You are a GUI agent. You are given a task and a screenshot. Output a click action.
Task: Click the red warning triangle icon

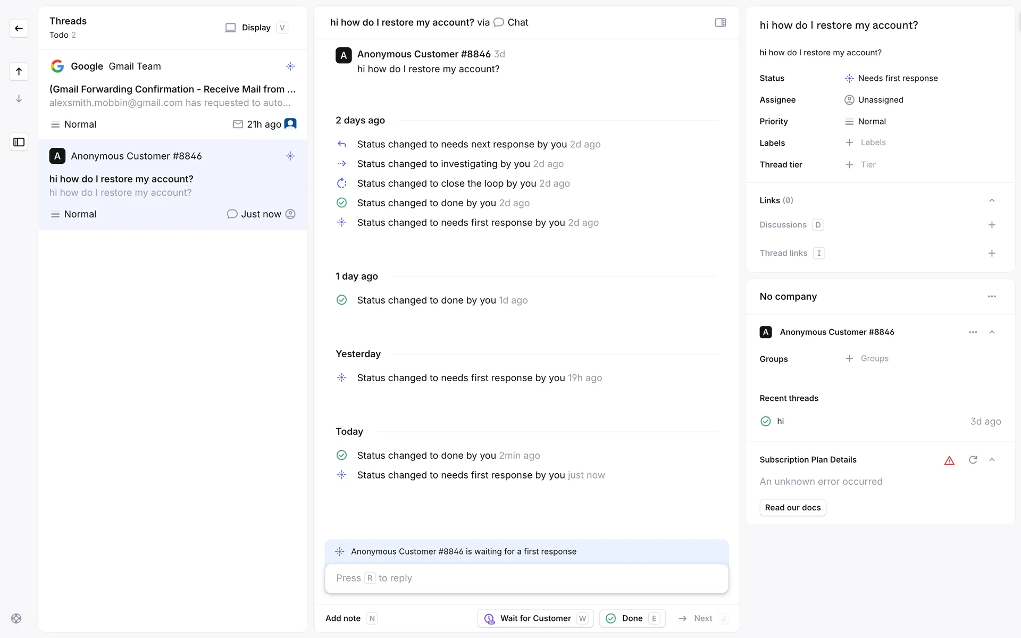pos(949,460)
